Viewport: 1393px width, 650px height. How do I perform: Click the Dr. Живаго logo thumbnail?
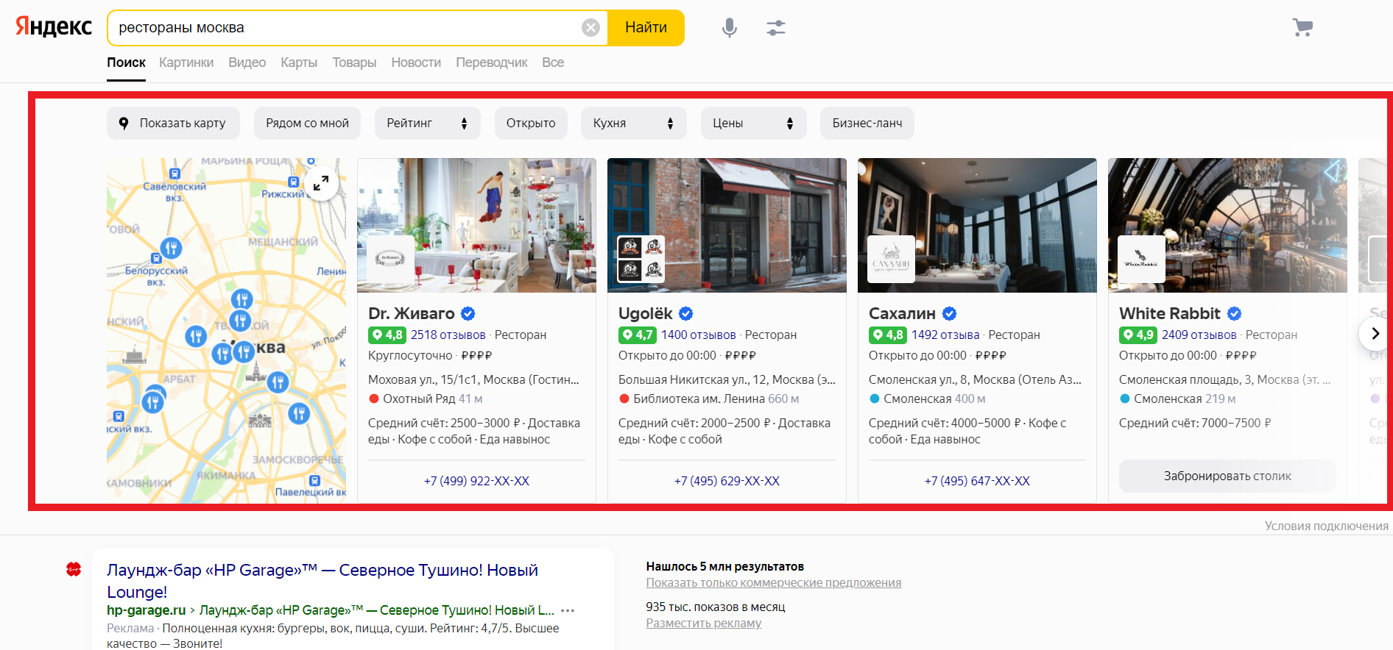click(x=390, y=259)
